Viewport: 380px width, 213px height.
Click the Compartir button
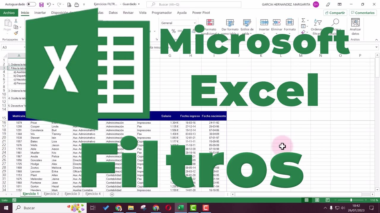[335, 13]
